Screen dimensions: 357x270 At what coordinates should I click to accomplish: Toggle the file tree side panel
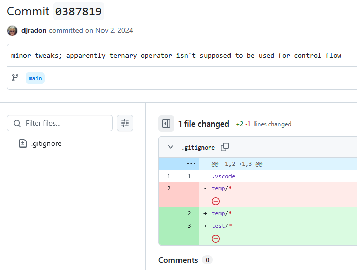(166, 124)
